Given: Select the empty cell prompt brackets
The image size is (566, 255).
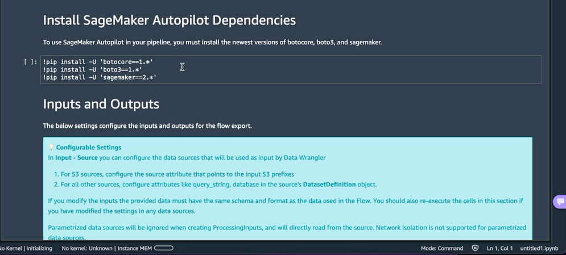Looking at the screenshot, I should tap(30, 62).
